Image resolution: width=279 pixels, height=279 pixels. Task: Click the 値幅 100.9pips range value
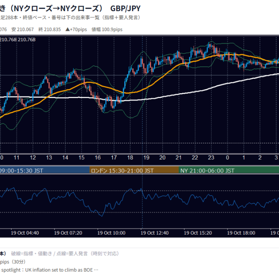coord(107,30)
